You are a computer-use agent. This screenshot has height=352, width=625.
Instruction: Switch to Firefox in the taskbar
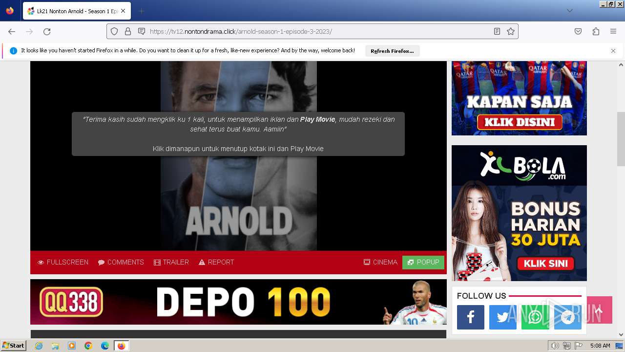point(121,346)
